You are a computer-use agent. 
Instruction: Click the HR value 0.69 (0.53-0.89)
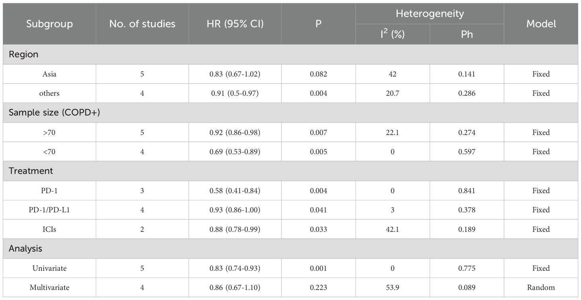pos(235,152)
